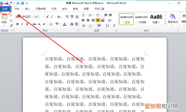
Task: Click the Decrease Indent icon
Action: coord(106,15)
